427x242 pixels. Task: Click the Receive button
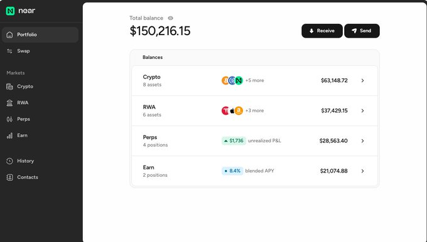pos(322,31)
